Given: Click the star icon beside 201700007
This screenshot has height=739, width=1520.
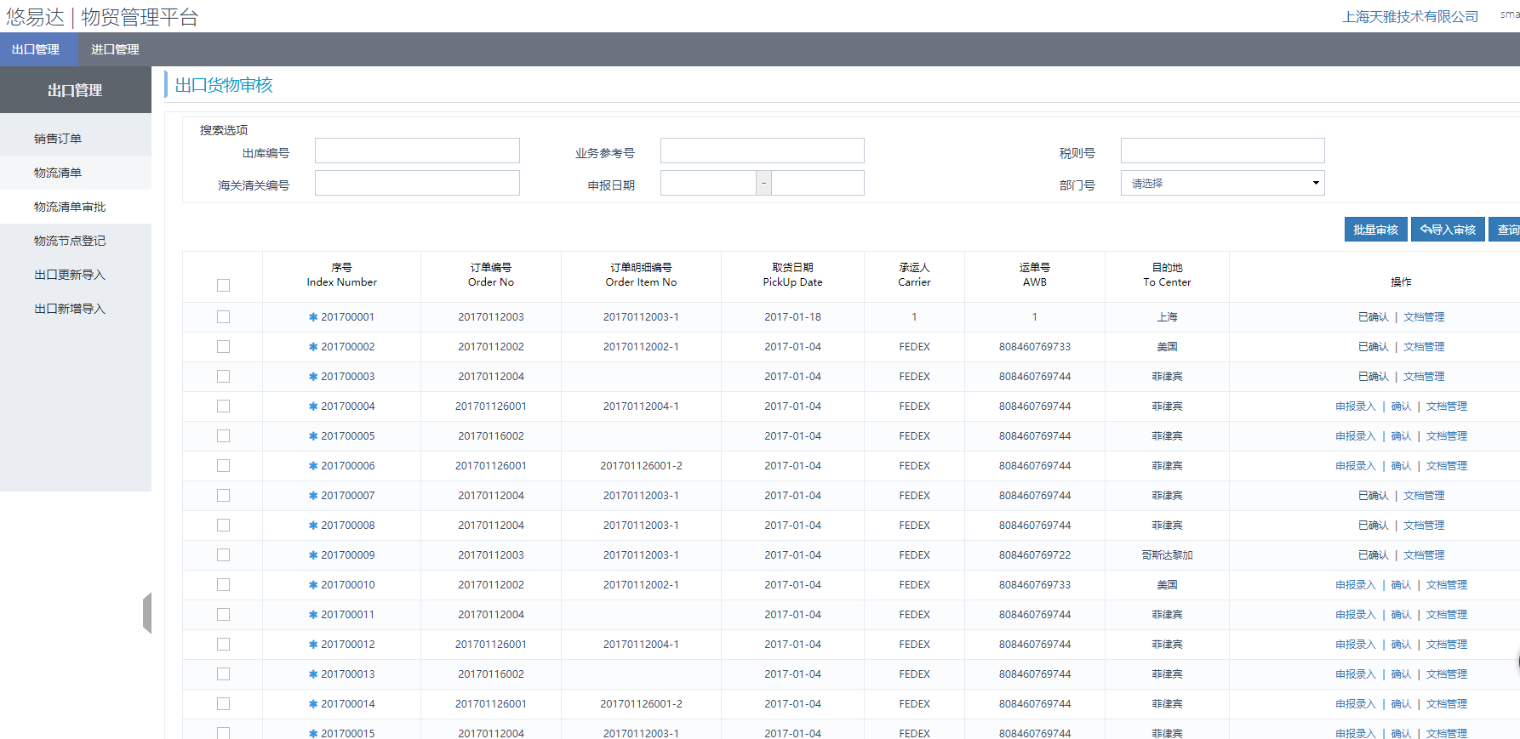Looking at the screenshot, I should 313,496.
